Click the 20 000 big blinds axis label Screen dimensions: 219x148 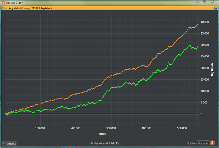click(x=205, y=68)
